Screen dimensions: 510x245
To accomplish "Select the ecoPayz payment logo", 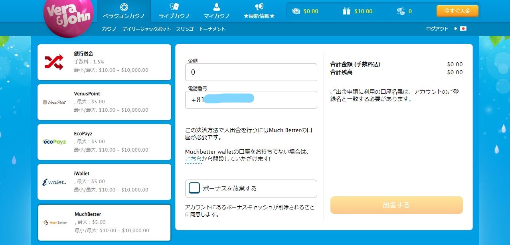I will pos(54,141).
